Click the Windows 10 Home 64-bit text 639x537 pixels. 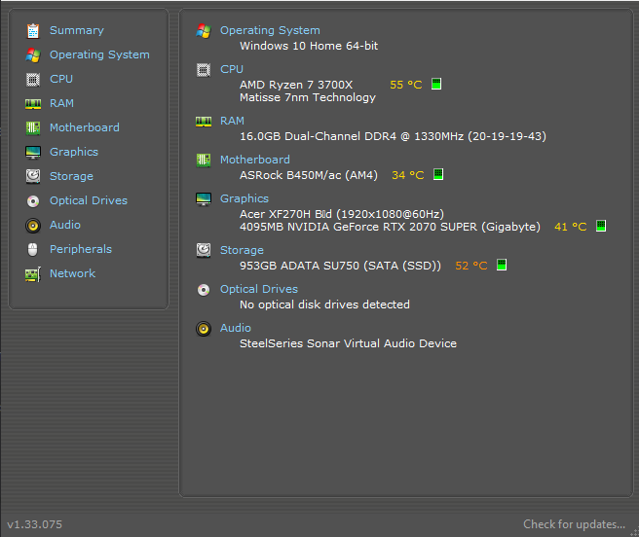click(309, 46)
